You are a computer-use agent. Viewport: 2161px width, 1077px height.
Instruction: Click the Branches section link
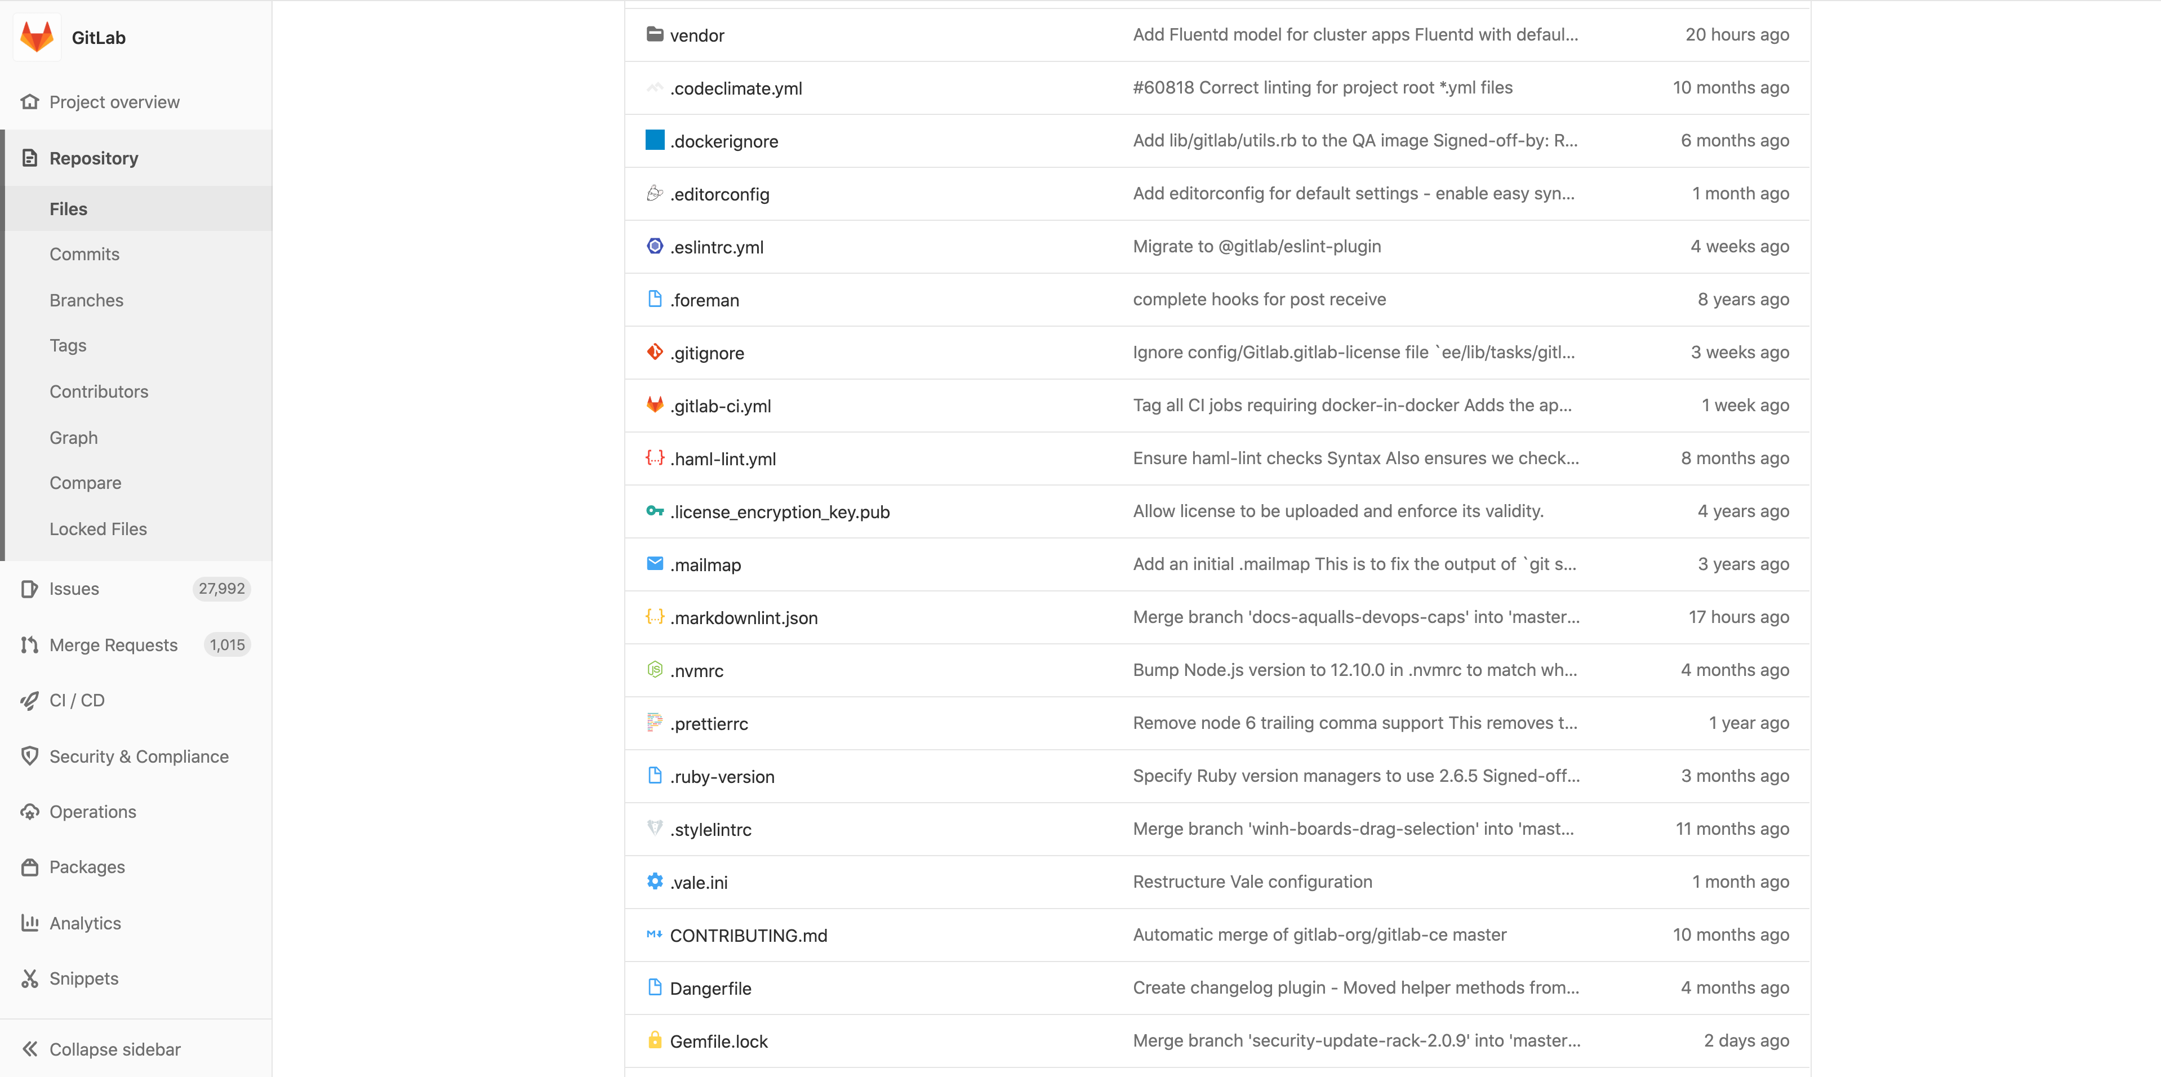[87, 299]
